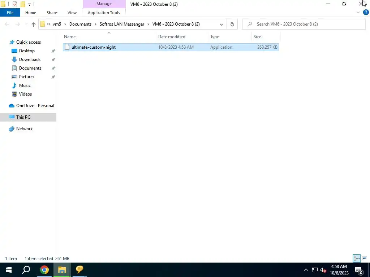Image resolution: width=370 pixels, height=277 pixels.
Task: Click the Application type cell
Action: (221, 47)
